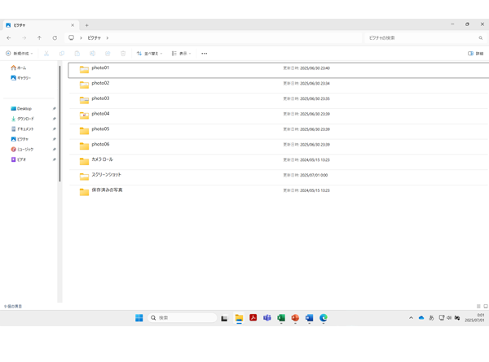Viewport: 489px width, 362px height.
Task: Click the Up one level arrow
Action: (39, 38)
